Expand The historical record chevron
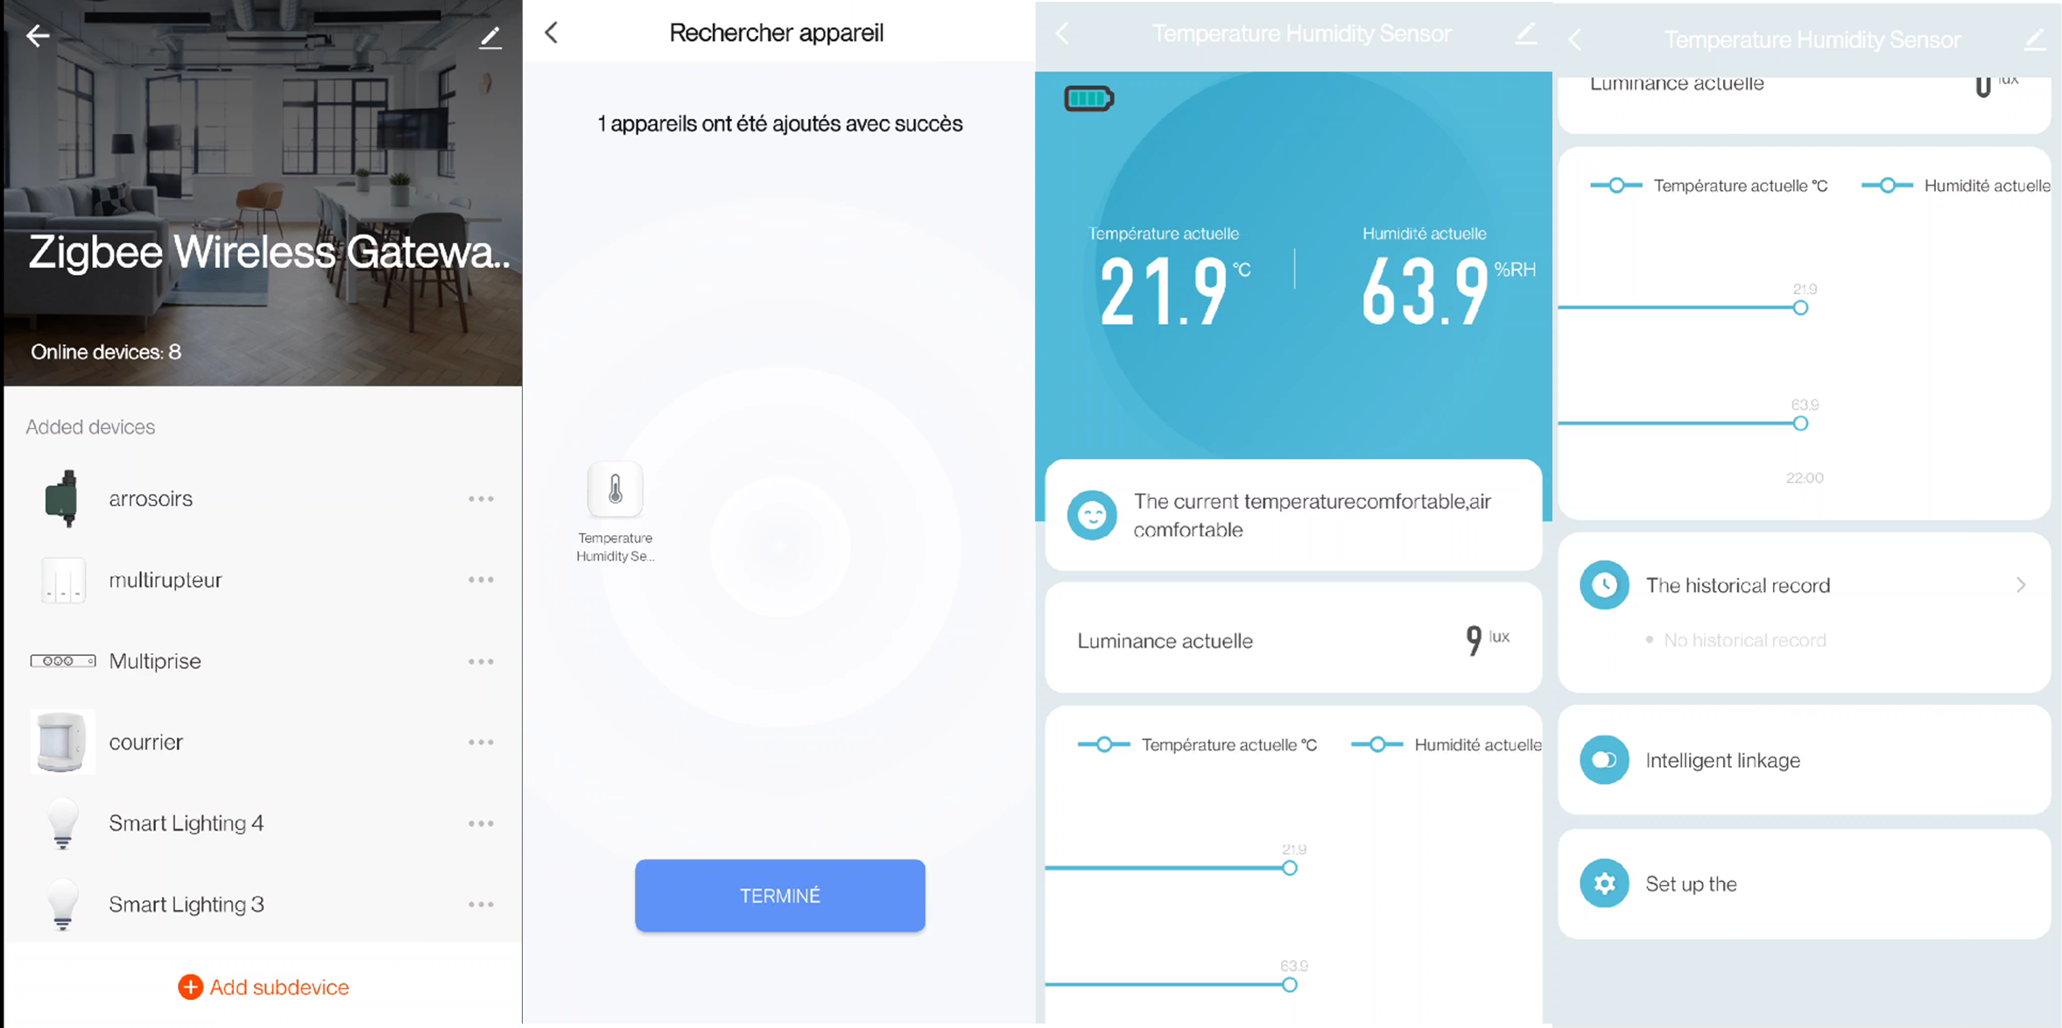 (x=2021, y=585)
